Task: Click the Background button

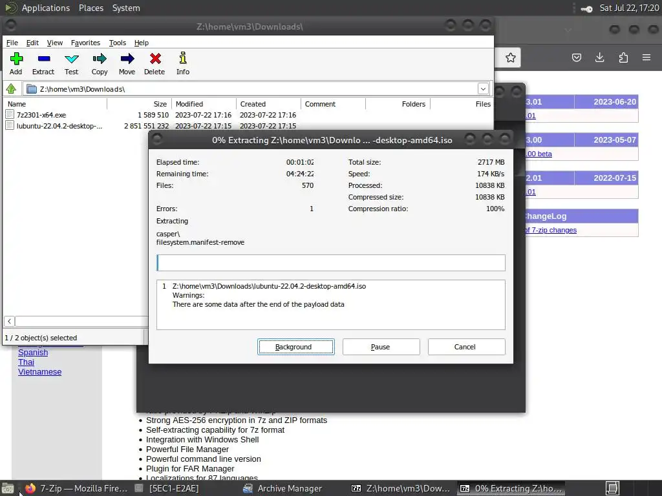Action: pyautogui.click(x=296, y=347)
